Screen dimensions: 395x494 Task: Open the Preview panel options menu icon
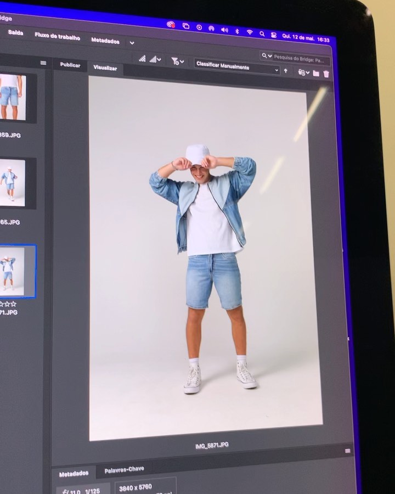(347, 451)
